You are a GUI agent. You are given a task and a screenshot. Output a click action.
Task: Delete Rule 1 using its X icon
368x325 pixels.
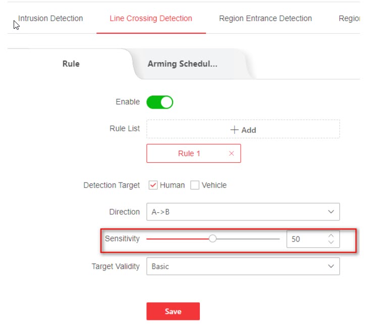[231, 154]
